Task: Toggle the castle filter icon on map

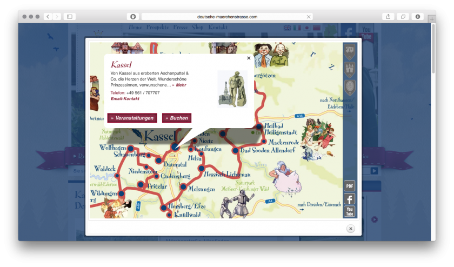Action: (350, 70)
